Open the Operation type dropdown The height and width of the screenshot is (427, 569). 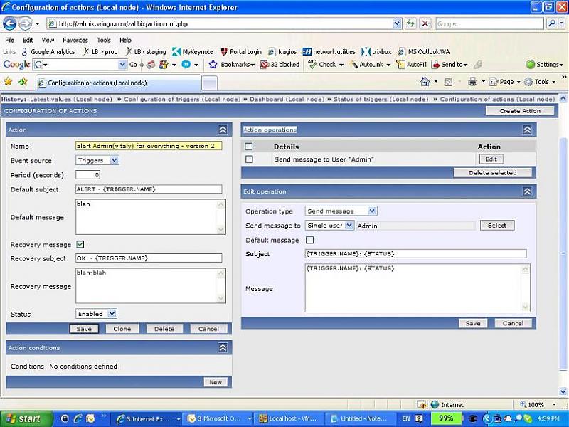point(341,211)
